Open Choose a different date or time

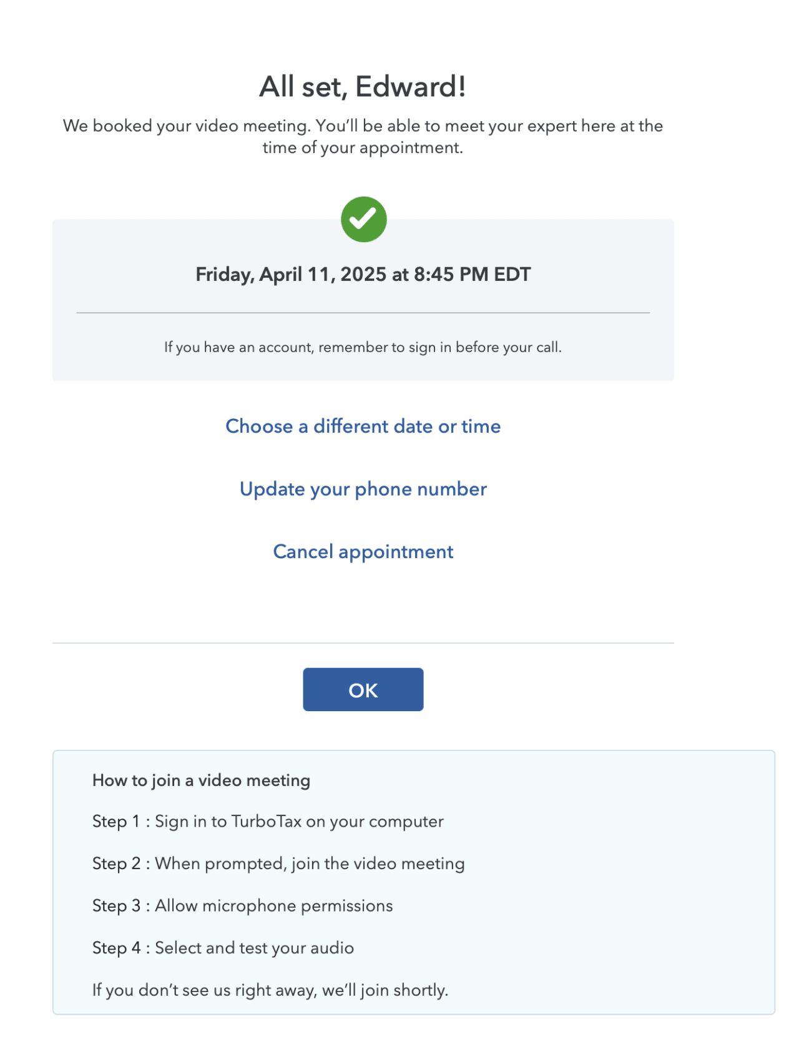[x=363, y=426]
